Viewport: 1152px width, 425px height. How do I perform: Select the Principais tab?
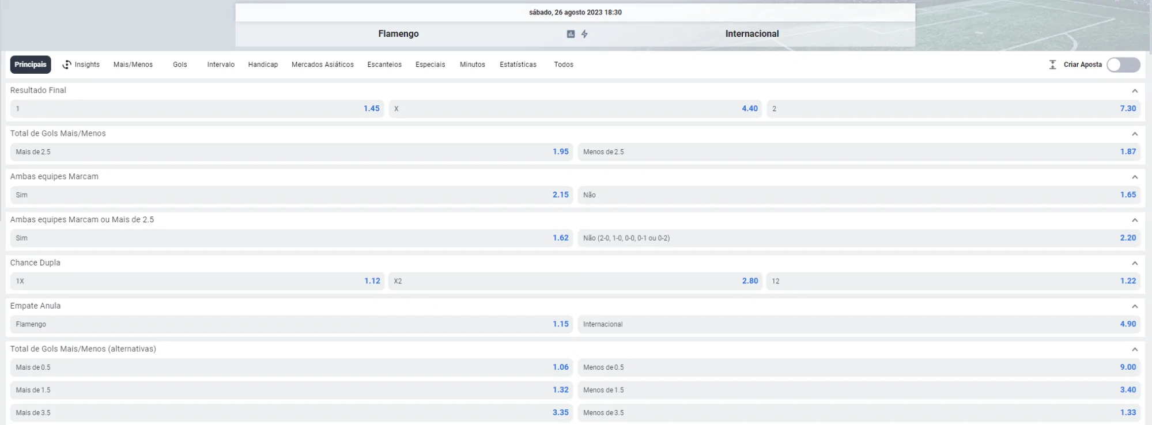[31, 64]
